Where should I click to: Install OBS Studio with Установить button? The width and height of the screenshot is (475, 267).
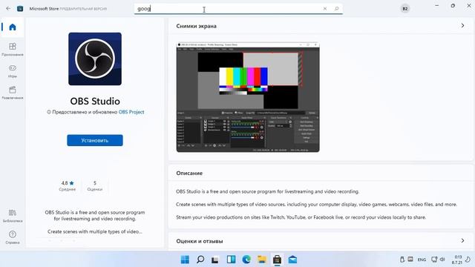(x=95, y=140)
